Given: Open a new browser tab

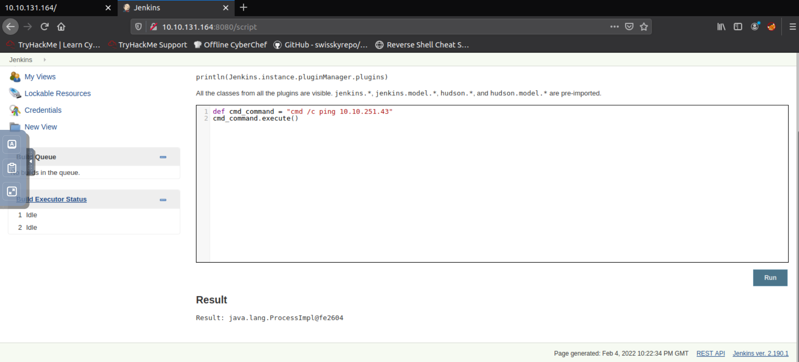Looking at the screenshot, I should [244, 8].
